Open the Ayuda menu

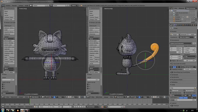(26, 6)
